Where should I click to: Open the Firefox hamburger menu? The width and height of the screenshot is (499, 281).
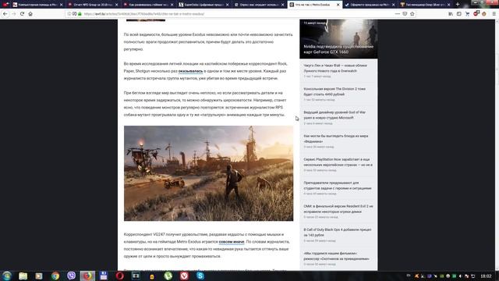click(494, 14)
